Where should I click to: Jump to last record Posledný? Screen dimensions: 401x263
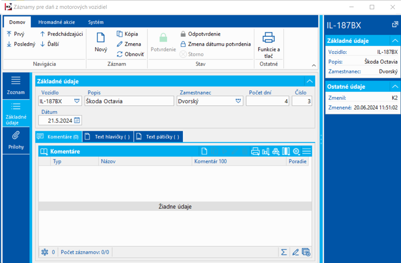[x=21, y=44]
